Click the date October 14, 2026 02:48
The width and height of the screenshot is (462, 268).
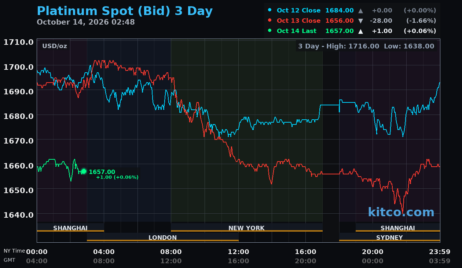(86, 22)
